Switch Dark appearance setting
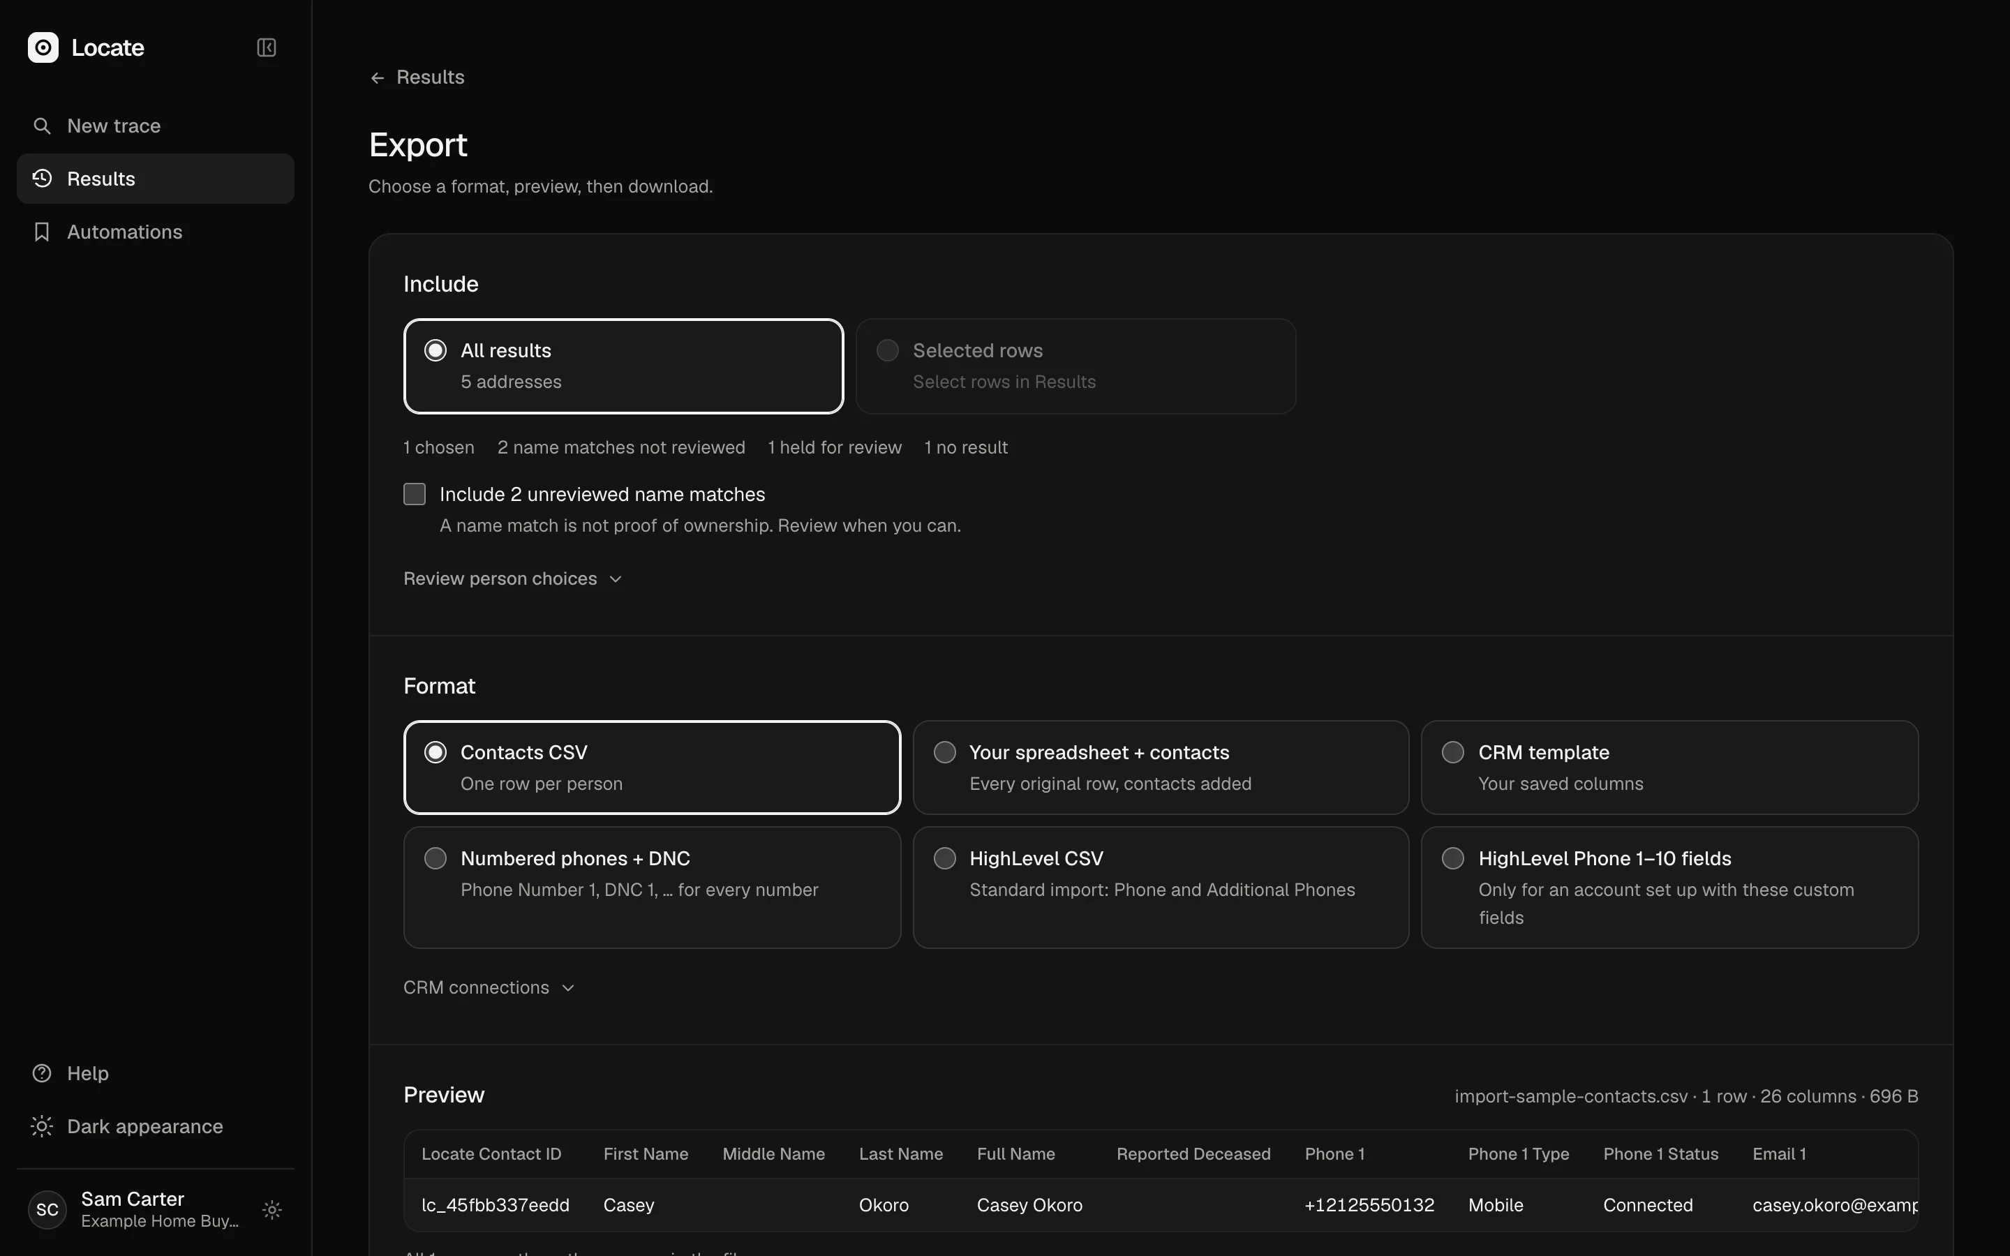 (156, 1126)
